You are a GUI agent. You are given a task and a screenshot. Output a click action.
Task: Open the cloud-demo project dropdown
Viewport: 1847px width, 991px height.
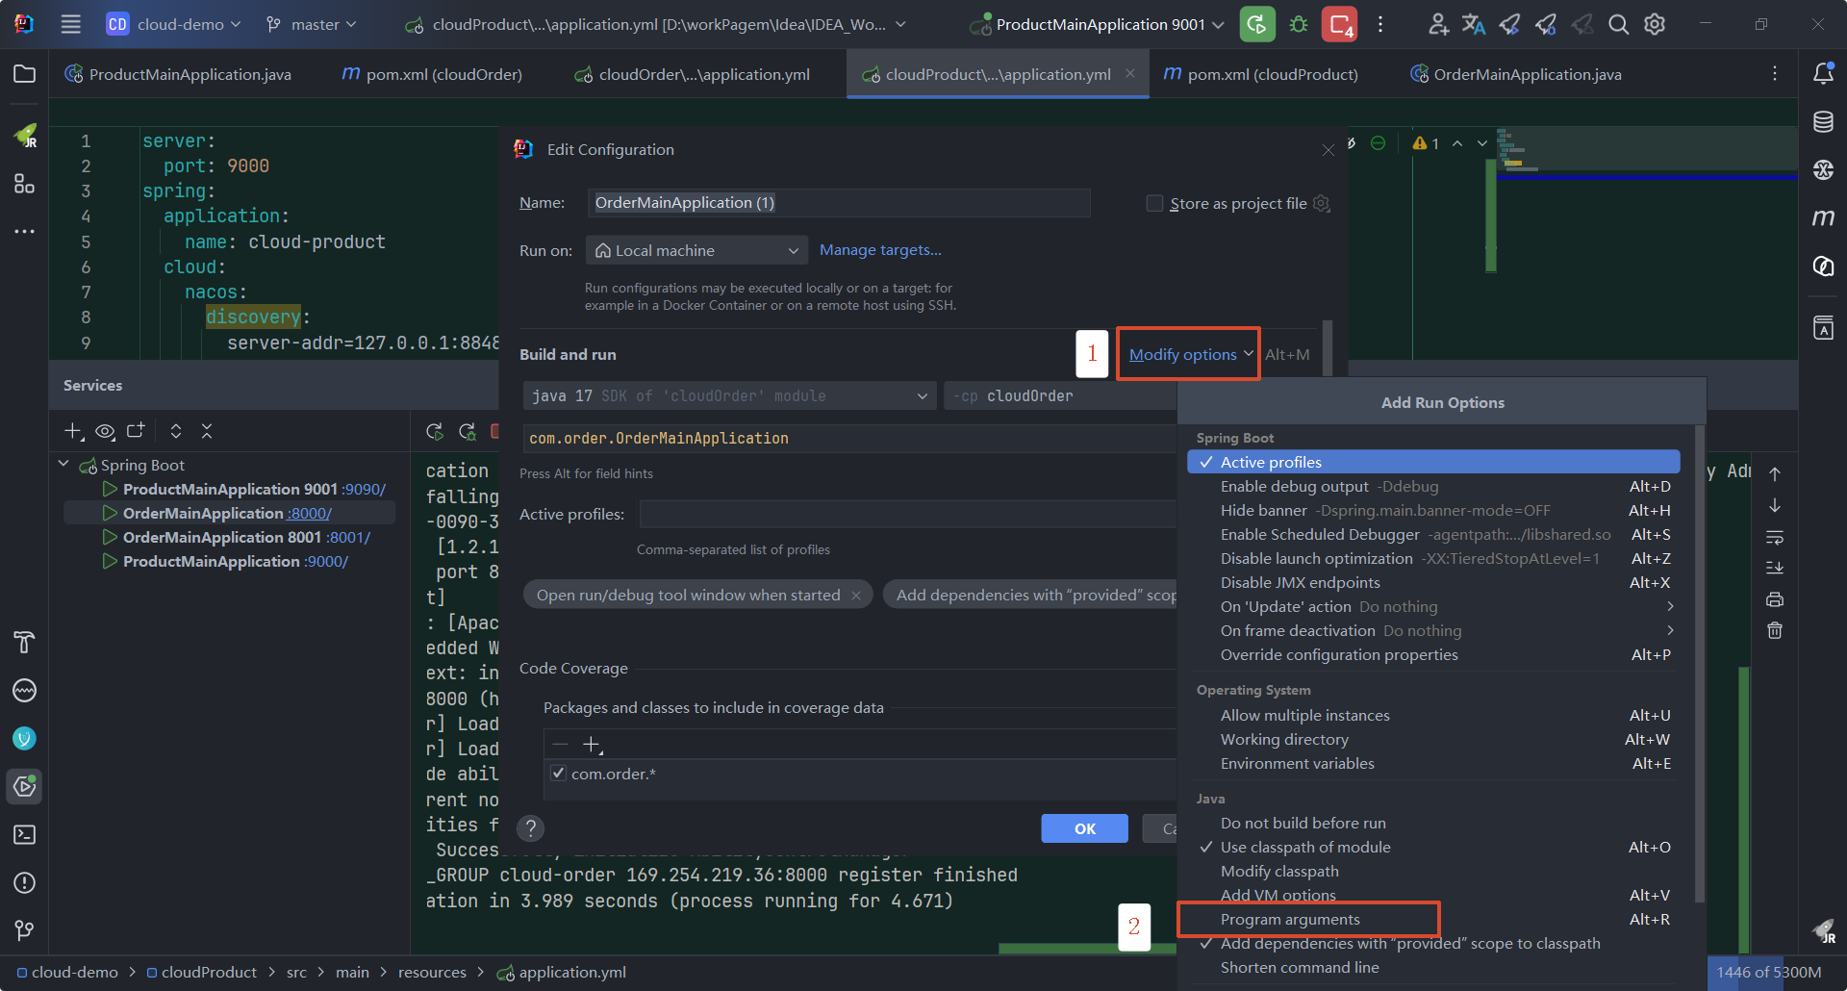(x=173, y=24)
